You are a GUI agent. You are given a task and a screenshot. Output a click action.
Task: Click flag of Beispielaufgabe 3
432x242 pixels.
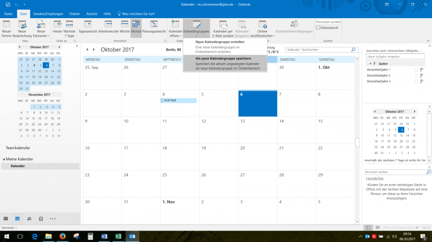coord(422,81)
